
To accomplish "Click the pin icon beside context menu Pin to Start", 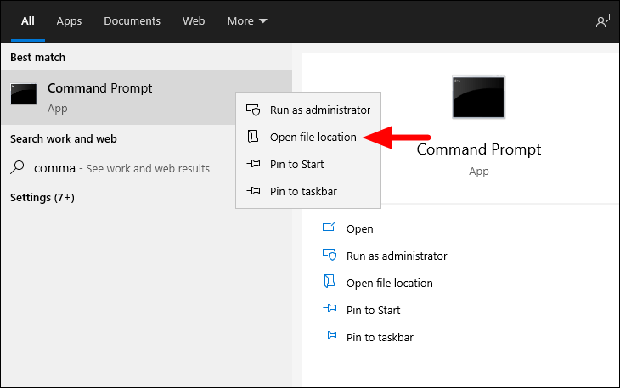I will (253, 164).
